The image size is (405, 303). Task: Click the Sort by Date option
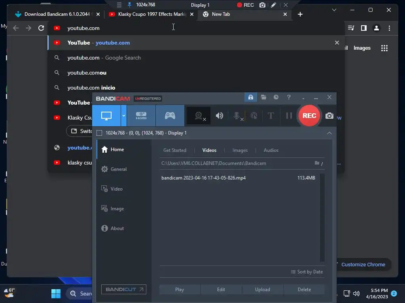(307, 272)
